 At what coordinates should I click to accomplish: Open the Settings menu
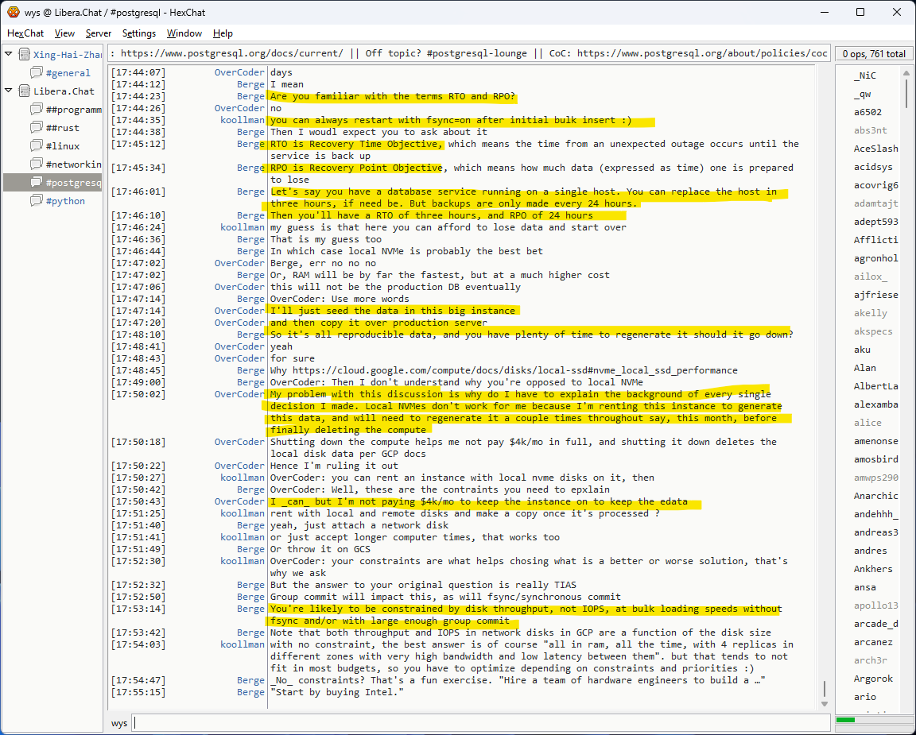click(x=139, y=33)
